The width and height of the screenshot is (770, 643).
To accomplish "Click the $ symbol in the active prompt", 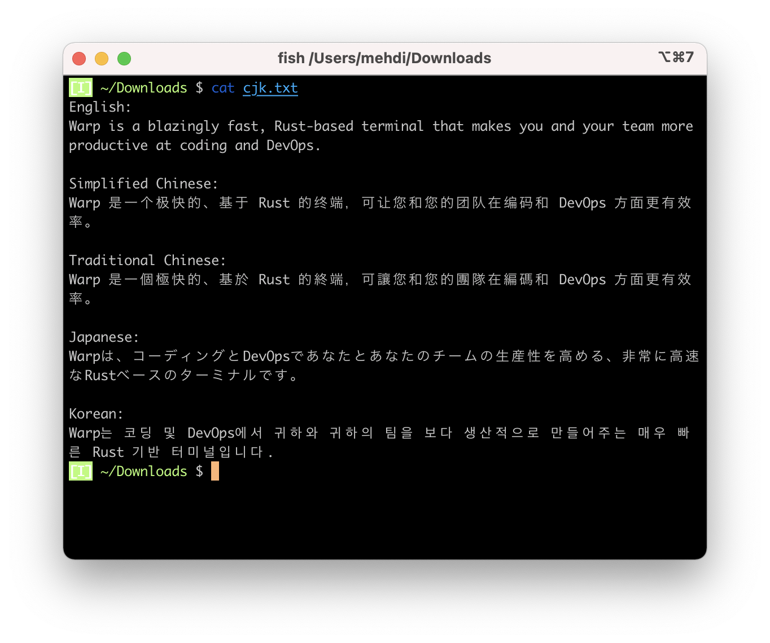I will pos(200,471).
